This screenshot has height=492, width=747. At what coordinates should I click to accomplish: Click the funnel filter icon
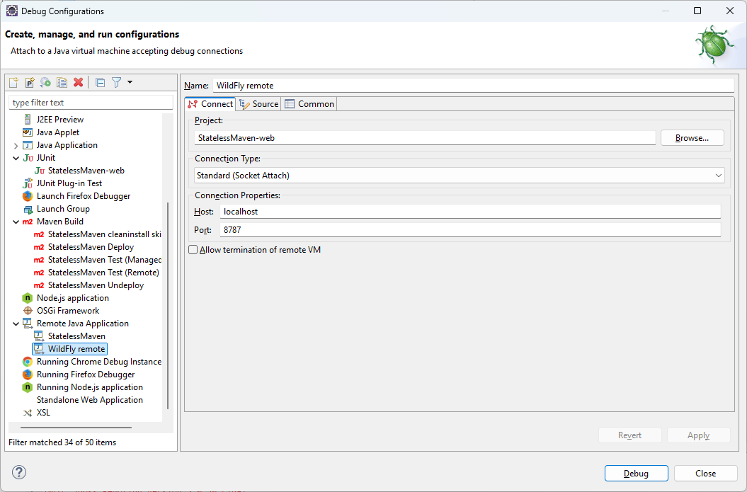coord(117,83)
